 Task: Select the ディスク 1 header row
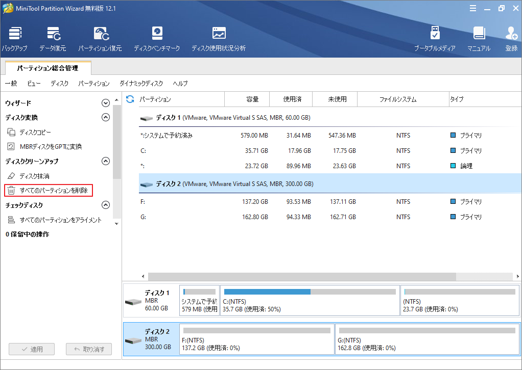point(330,118)
